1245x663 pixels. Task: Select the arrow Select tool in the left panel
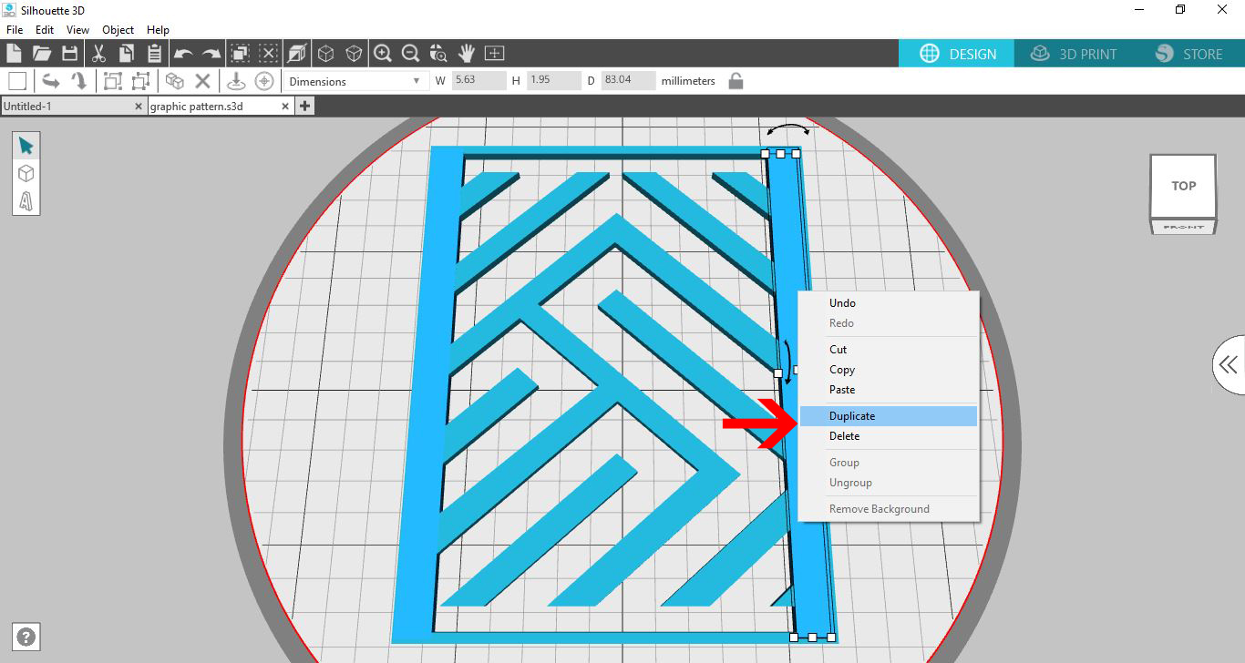click(x=26, y=146)
